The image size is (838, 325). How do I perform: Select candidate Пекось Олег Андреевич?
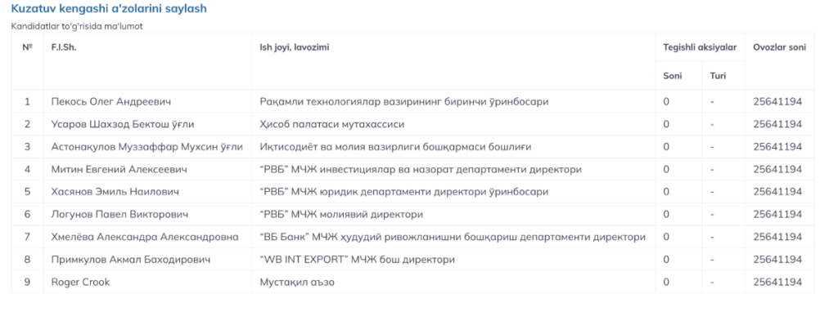(x=111, y=101)
